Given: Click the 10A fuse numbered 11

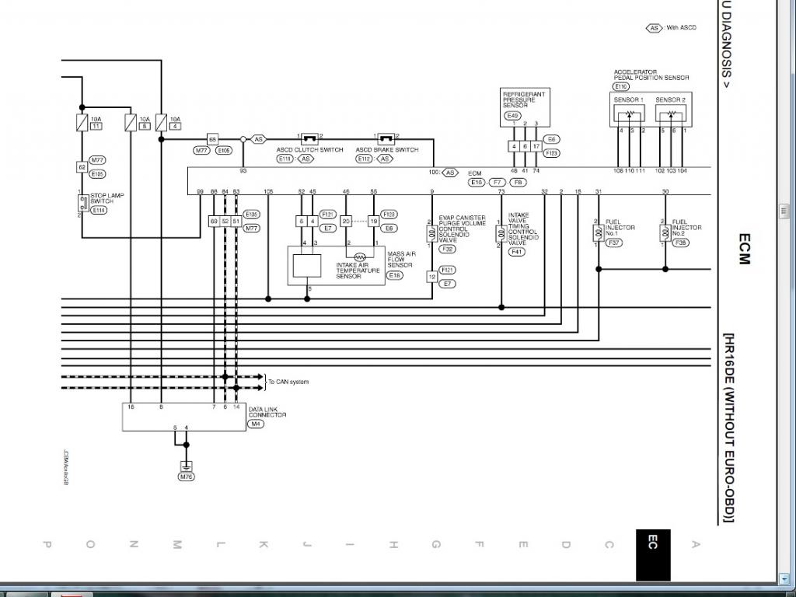Looking at the screenshot, I should pyautogui.click(x=82, y=122).
